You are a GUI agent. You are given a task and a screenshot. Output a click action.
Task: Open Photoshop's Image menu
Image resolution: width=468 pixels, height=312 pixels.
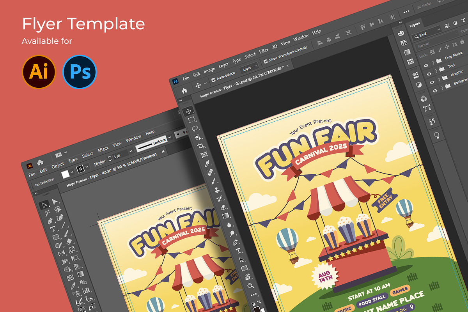(x=209, y=70)
